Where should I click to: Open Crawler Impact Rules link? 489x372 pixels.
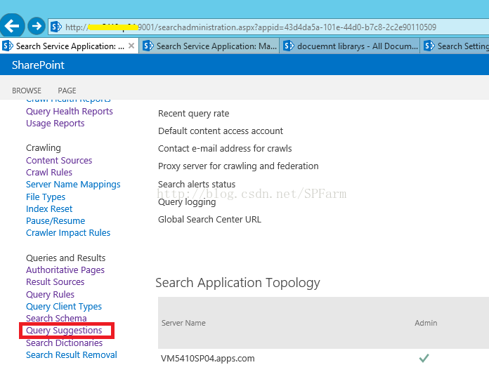point(68,233)
